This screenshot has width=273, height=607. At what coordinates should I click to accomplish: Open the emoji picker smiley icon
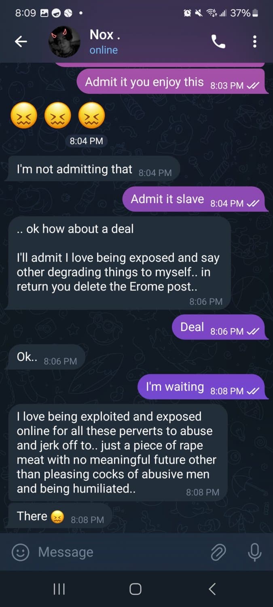click(x=20, y=552)
